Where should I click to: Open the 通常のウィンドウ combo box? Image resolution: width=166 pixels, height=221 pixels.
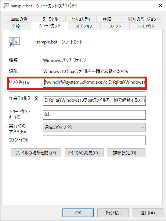tap(94, 127)
